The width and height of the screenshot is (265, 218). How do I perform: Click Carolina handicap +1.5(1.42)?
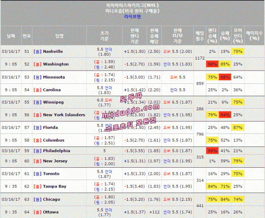click(135, 90)
